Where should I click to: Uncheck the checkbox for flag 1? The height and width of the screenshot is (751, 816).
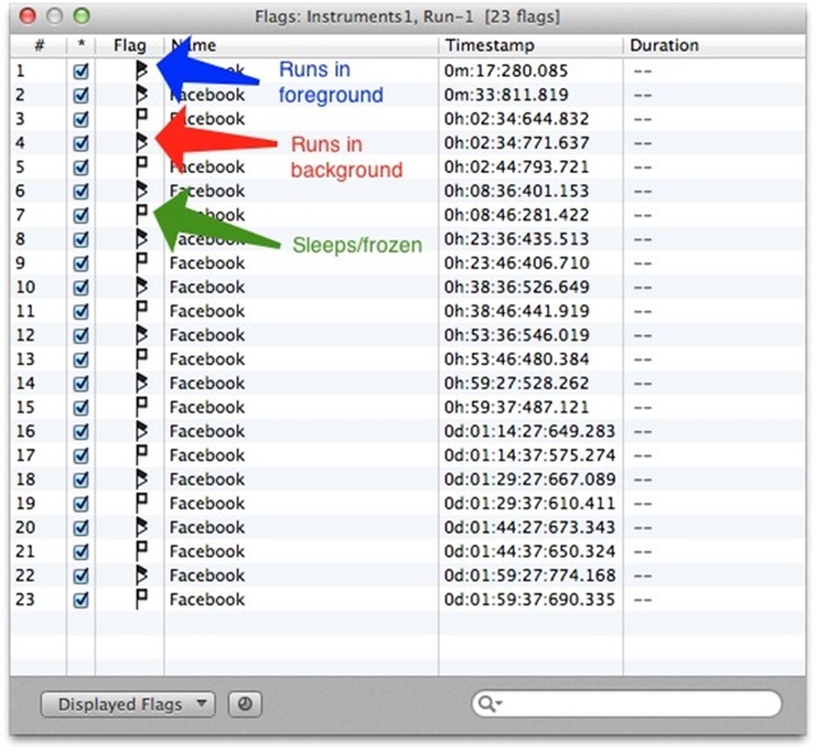point(80,71)
